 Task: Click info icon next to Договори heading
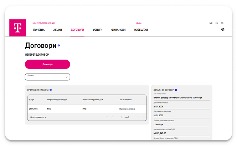click(x=59, y=45)
